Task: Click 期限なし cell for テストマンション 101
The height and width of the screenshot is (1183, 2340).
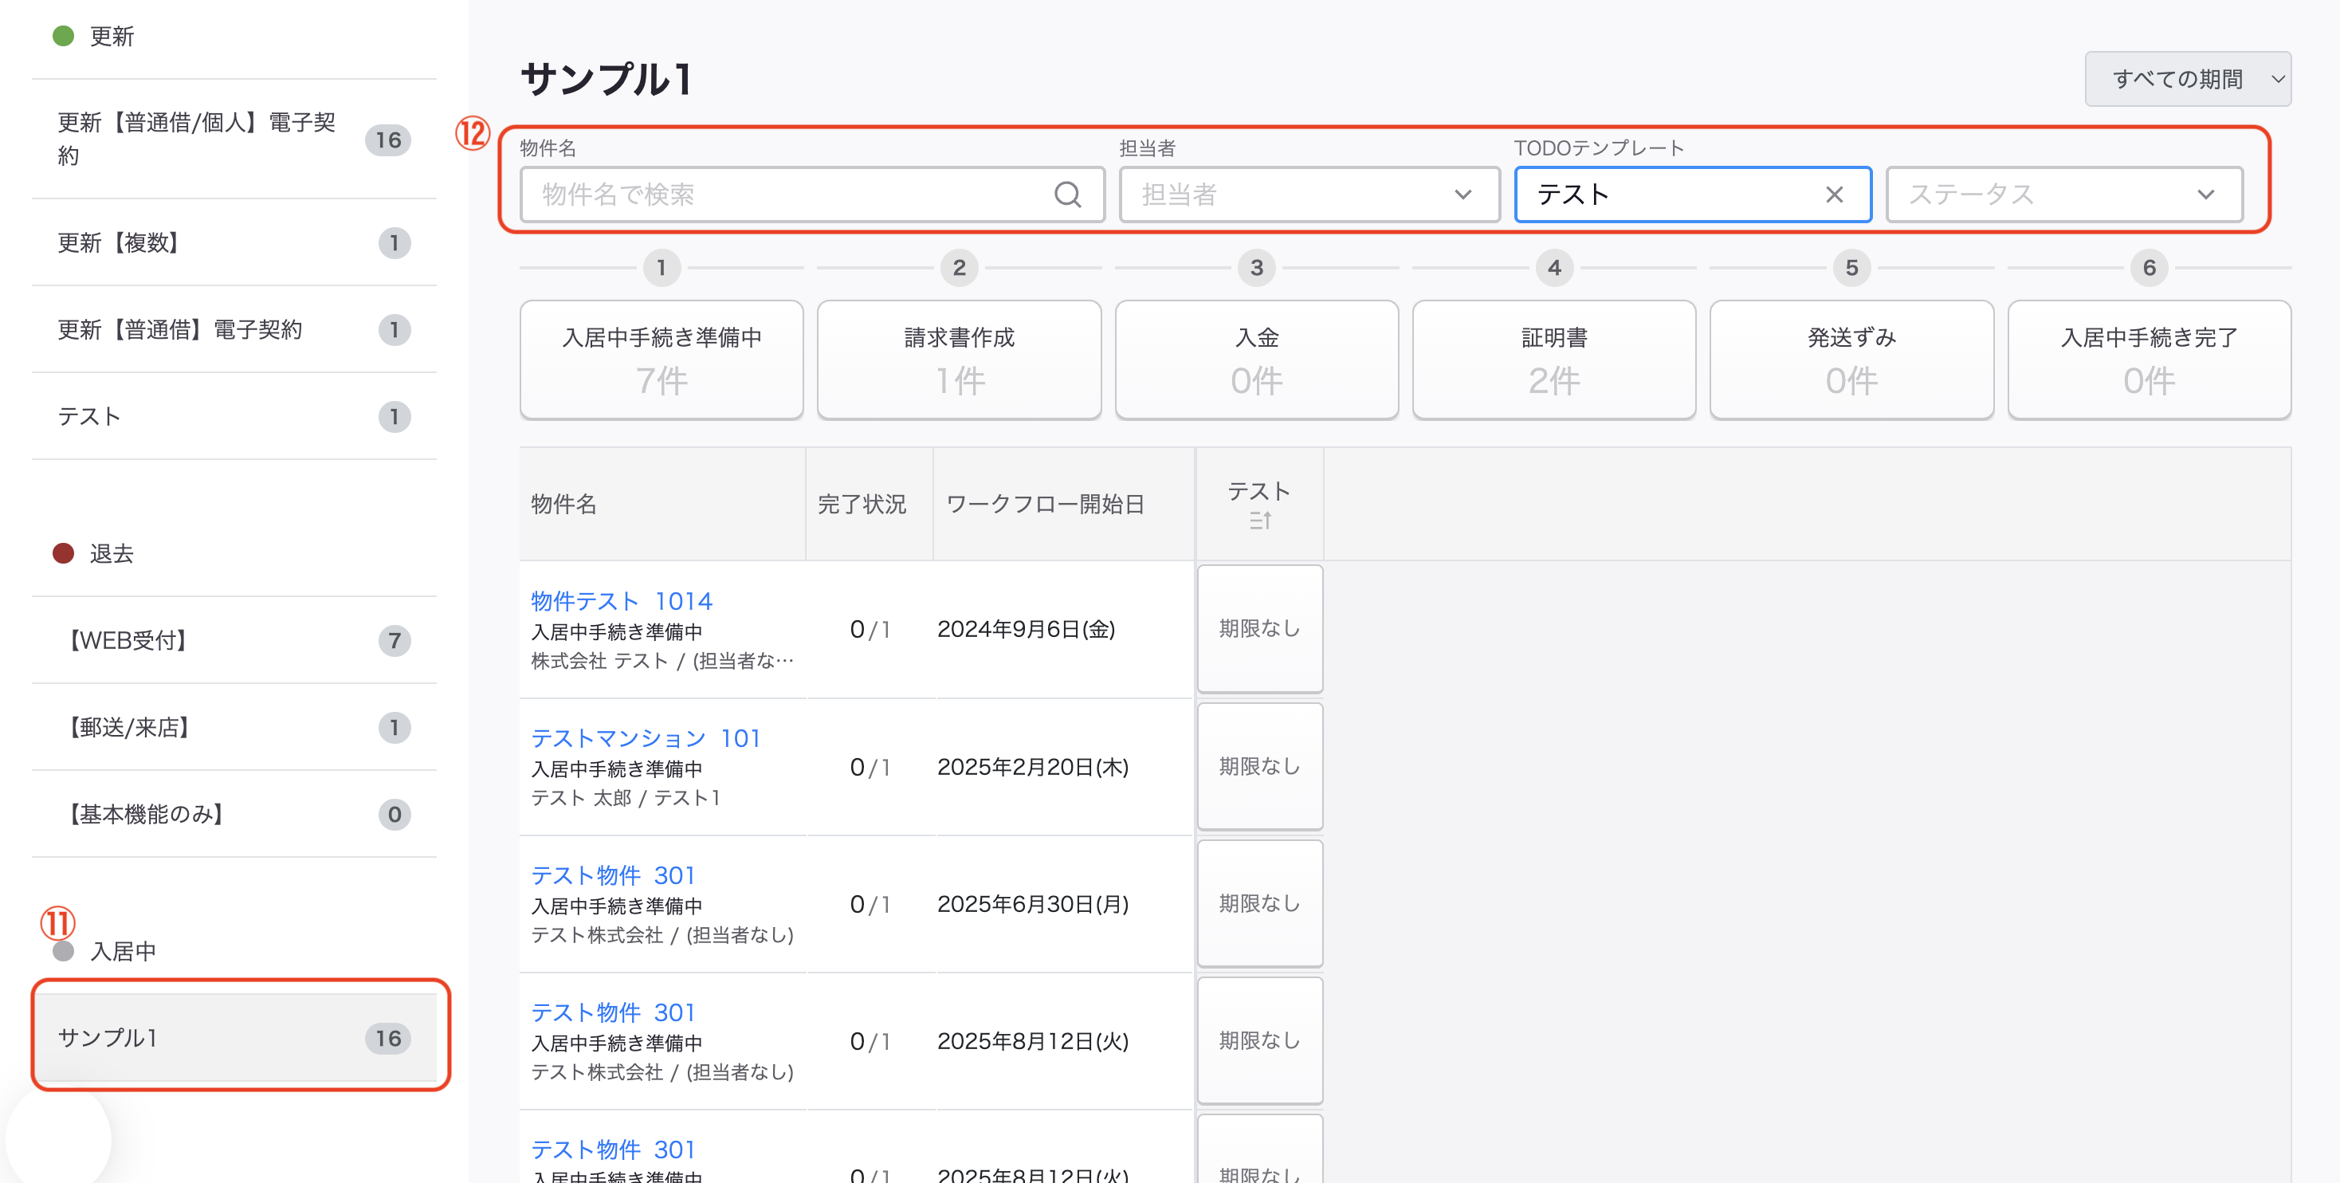Action: 1260,766
